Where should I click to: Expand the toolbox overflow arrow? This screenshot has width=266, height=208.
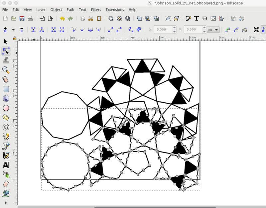point(6,203)
